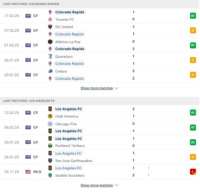Click the red L result badge
This screenshot has height=192, width=200.
(193, 172)
